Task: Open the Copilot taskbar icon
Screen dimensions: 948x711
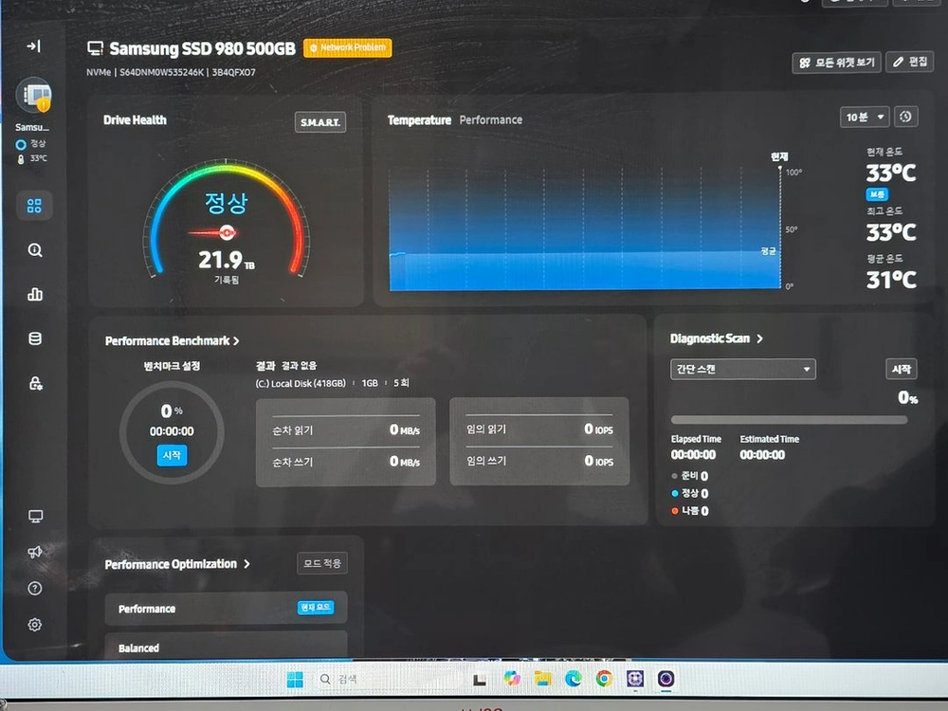Action: coord(512,679)
